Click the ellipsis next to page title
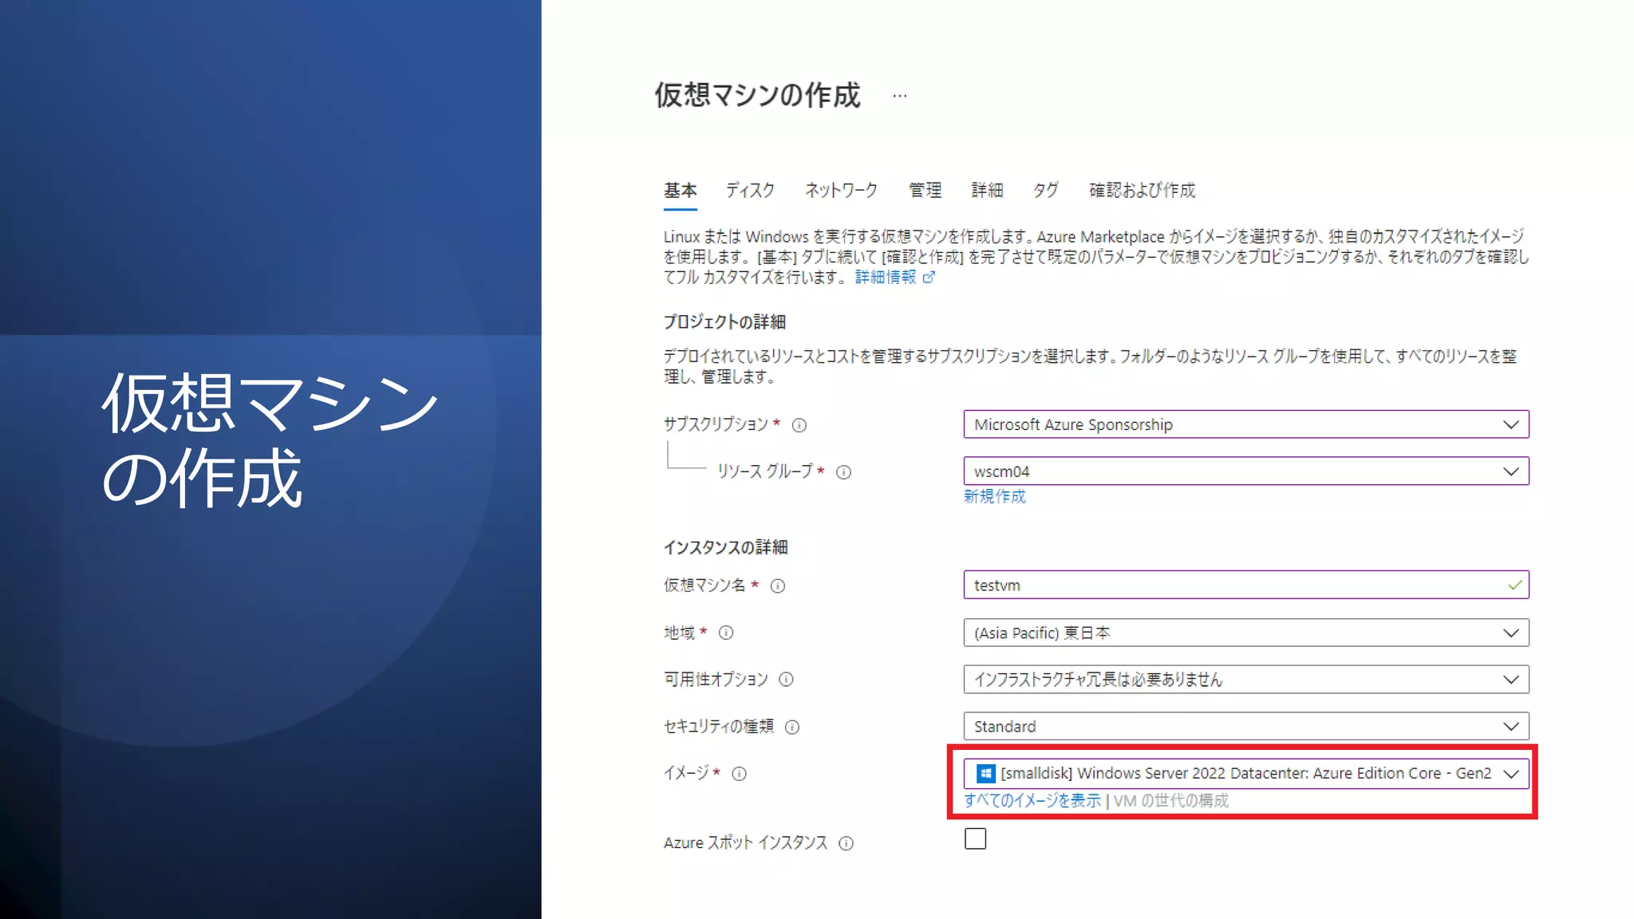 pyautogui.click(x=900, y=96)
